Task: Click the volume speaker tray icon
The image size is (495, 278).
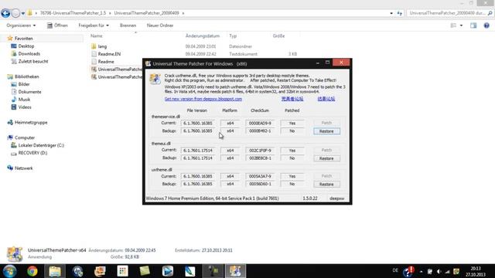Action: pos(439,271)
